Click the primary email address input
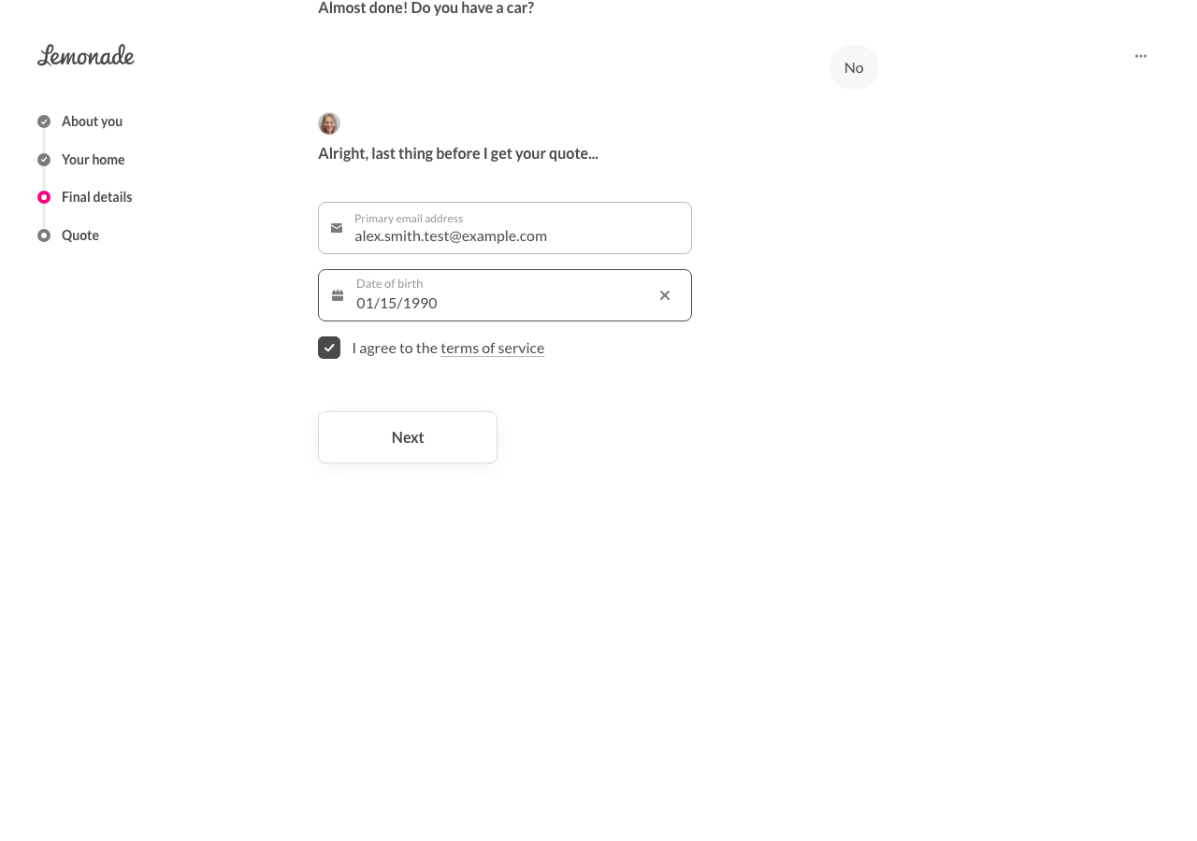1197x841 pixels. 505,235
